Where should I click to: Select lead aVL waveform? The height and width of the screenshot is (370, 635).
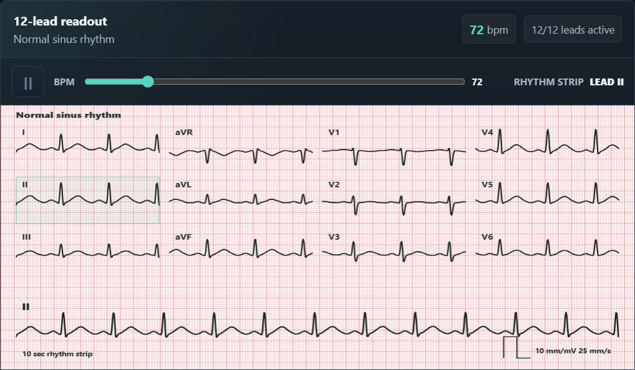[x=241, y=198]
